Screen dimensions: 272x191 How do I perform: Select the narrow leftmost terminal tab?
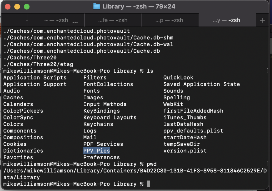[x=17, y=20]
